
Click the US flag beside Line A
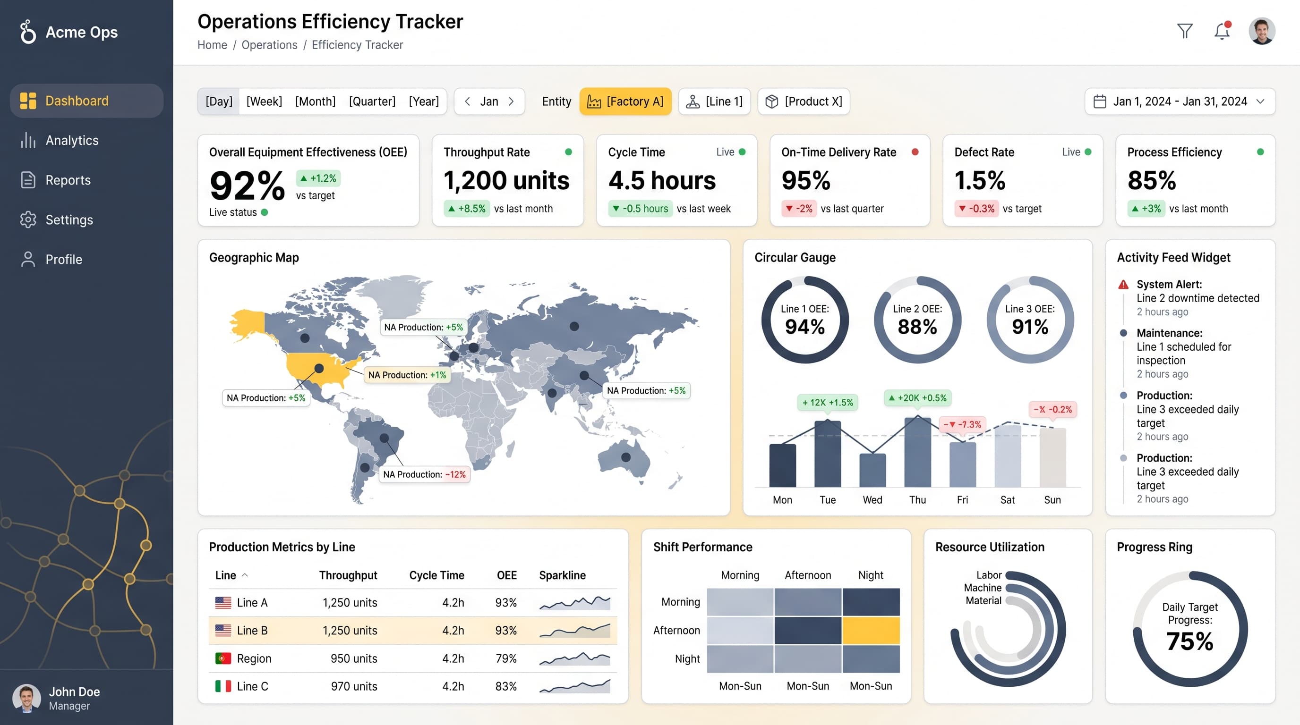[x=223, y=602]
